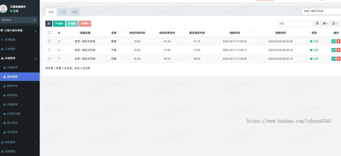Click the 2025-03-11 17:28:58 created time

coord(235,59)
